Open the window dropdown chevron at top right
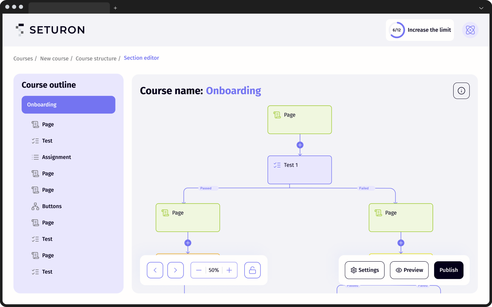This screenshot has height=307, width=492. tap(481, 8)
